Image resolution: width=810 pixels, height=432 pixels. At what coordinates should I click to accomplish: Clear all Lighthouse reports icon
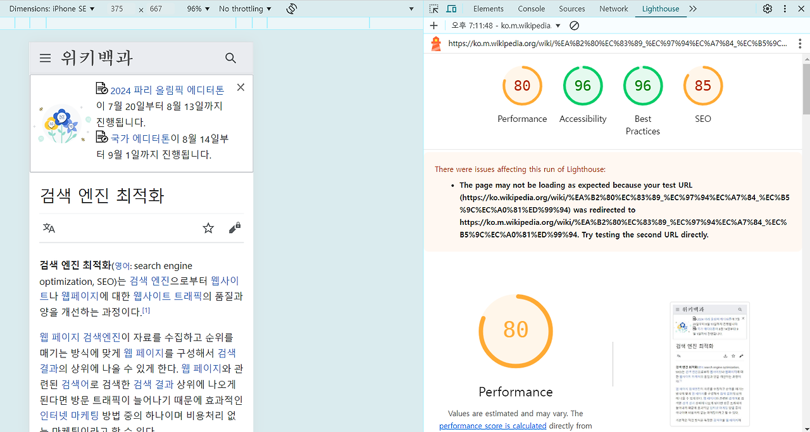[x=575, y=26]
